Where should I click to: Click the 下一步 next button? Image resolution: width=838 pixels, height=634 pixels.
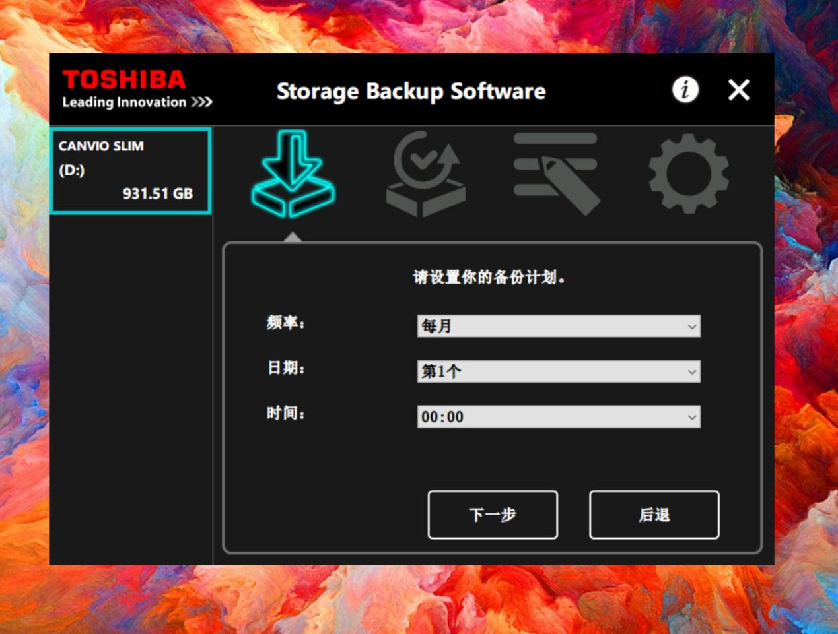(x=493, y=515)
